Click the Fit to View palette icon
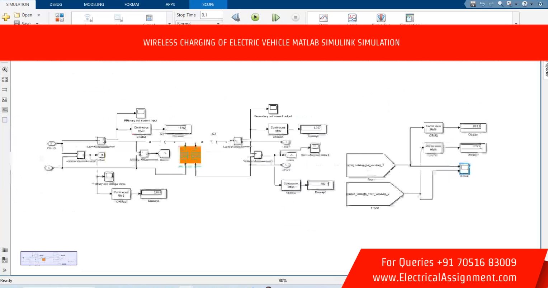Screen dimensions: 548x288 (5, 80)
